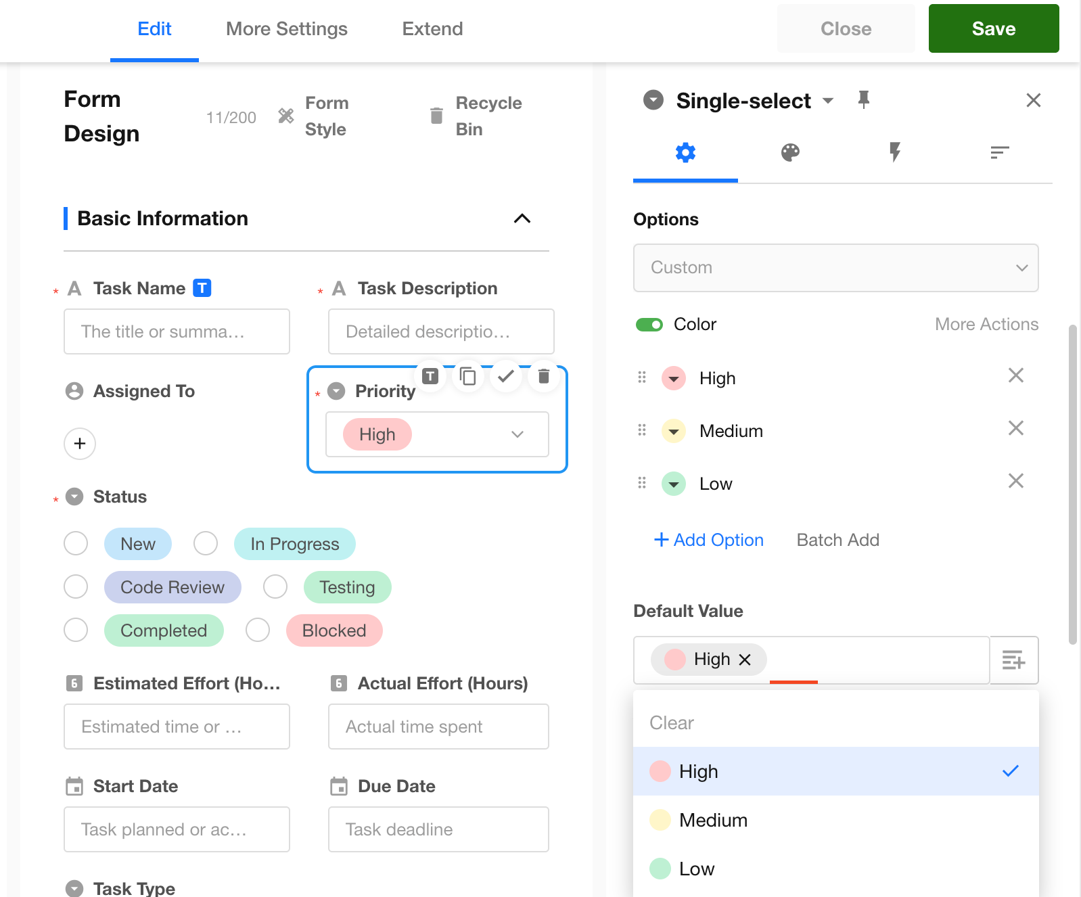1081x897 pixels.
Task: Select the In Progress radio button
Action: (206, 543)
